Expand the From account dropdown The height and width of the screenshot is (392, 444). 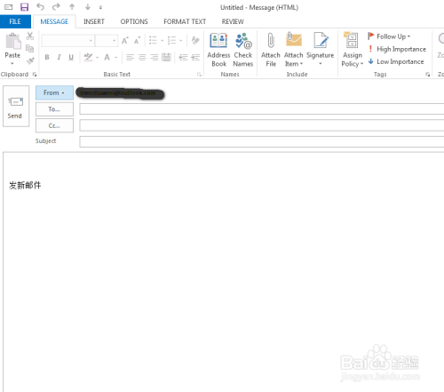(x=54, y=92)
